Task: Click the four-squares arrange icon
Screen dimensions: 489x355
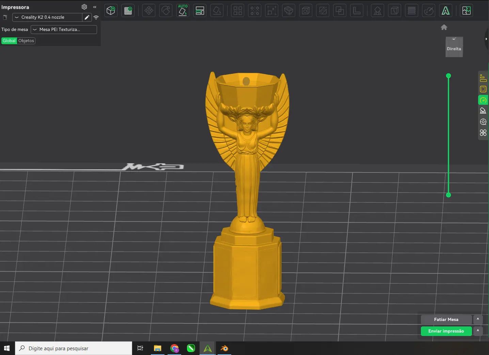Action: point(238,11)
